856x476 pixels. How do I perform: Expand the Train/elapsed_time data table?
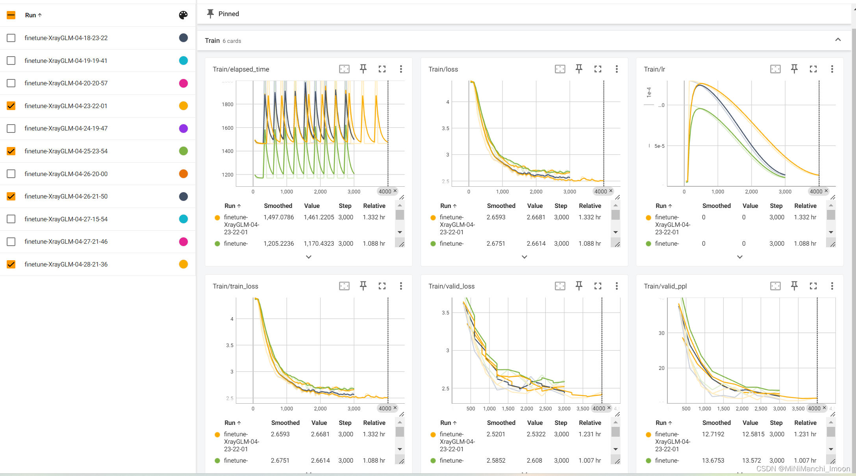309,257
